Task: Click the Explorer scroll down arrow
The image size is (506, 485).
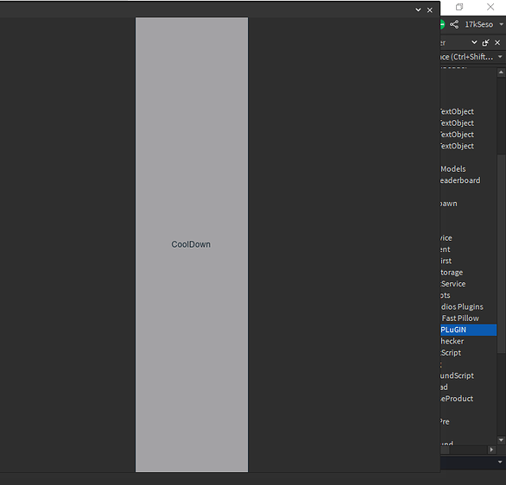Action: coord(501,440)
